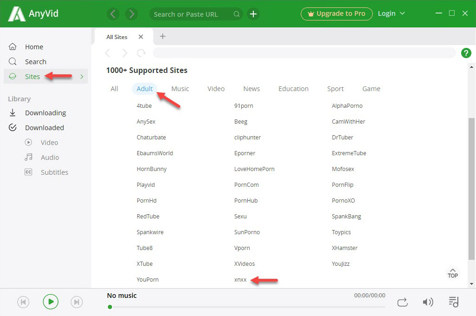Click the in-tab forward arrow
This screenshot has height=316, width=476.
pyautogui.click(x=125, y=53)
